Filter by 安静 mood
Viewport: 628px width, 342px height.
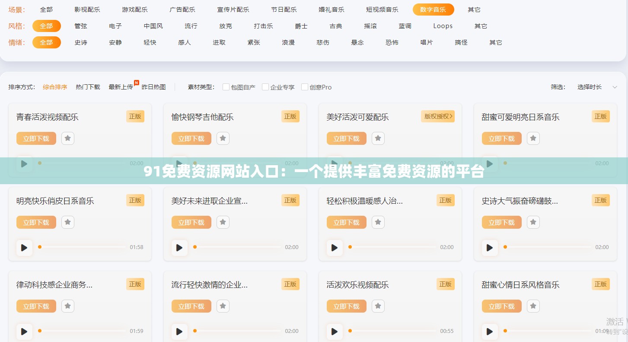click(x=115, y=42)
